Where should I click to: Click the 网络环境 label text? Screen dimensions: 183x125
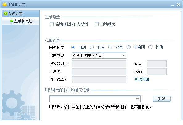tap(56, 47)
